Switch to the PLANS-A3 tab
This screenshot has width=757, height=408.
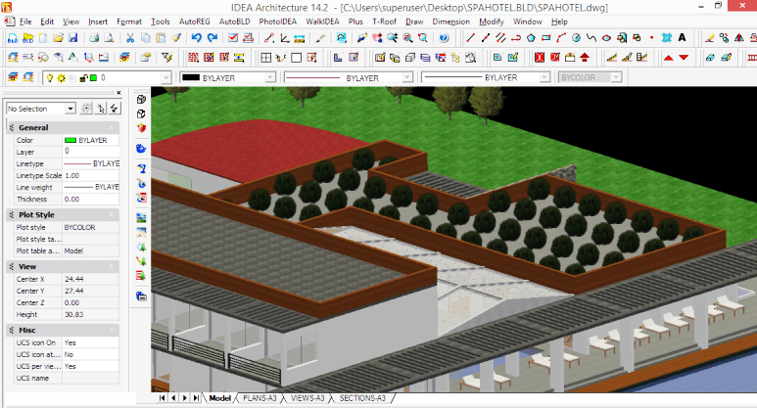[260, 398]
